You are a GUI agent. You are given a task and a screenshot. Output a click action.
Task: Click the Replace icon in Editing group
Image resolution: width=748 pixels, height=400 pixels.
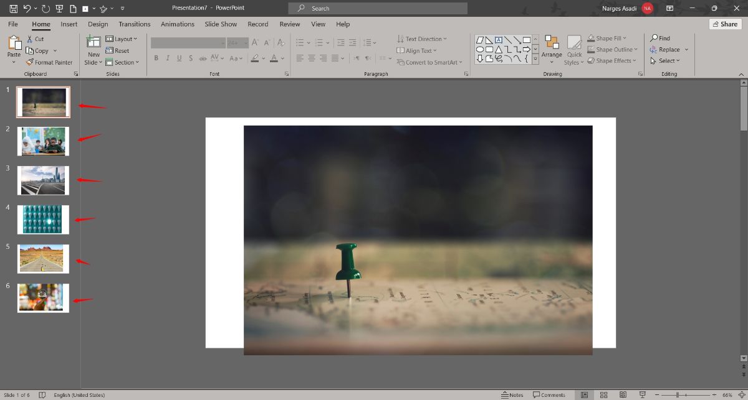coord(654,50)
